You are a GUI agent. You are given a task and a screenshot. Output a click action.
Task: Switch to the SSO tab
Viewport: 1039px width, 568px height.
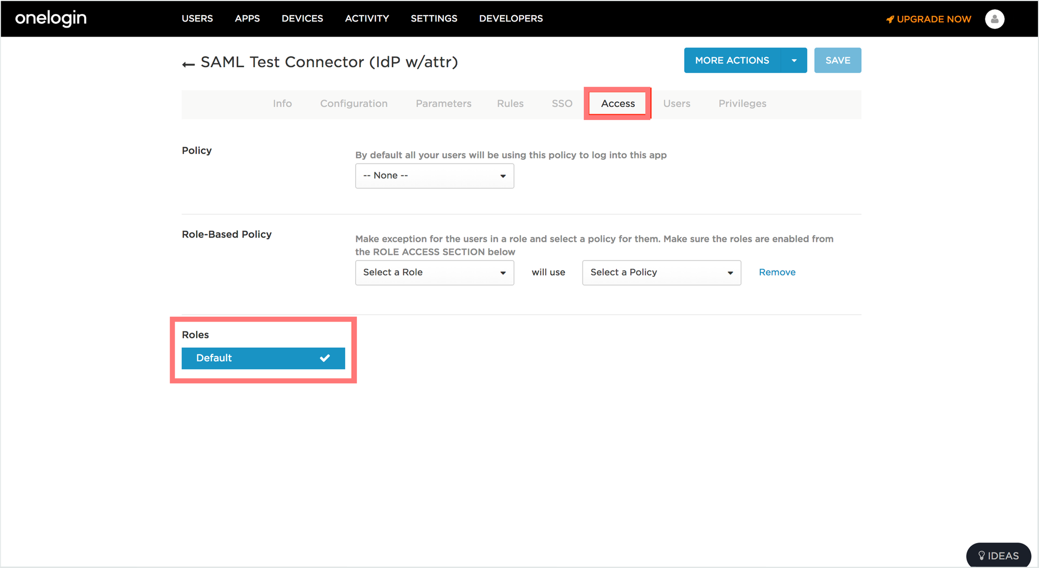[562, 103]
